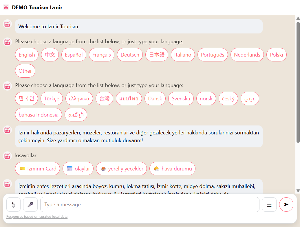Open the olaylar calendar shortcut
The width and height of the screenshot is (300, 227).
(x=78, y=169)
